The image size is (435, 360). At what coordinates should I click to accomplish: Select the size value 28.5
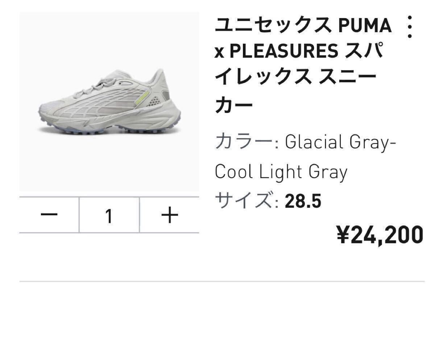point(303,201)
